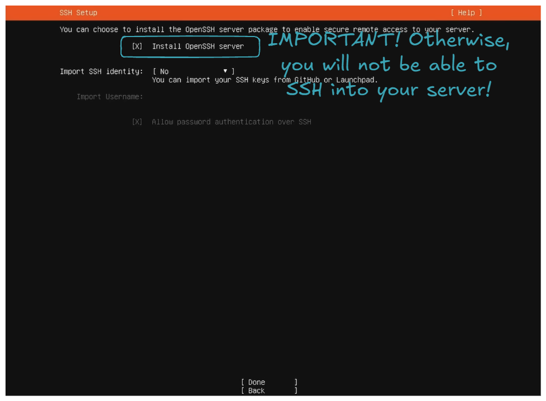Open the Import SSH identity dropdown
Viewport: 546px width, 401px height.
point(193,71)
